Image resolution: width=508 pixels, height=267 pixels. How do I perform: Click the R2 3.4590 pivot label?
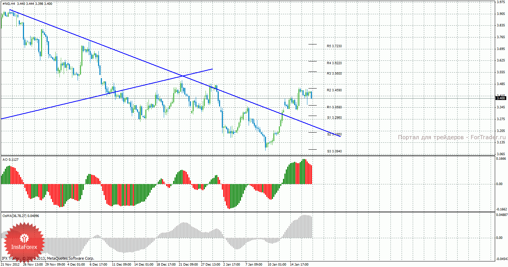coord(334,90)
